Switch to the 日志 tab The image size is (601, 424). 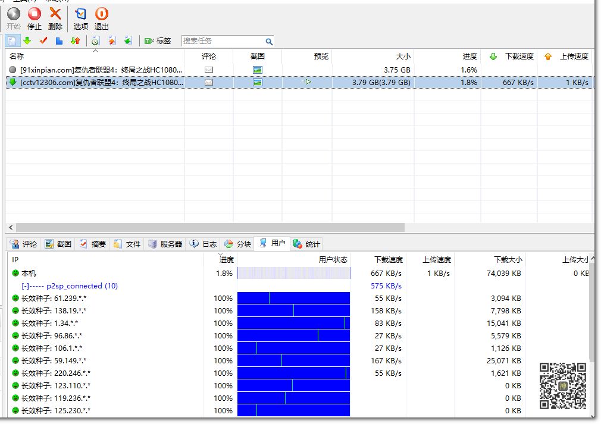pyautogui.click(x=204, y=244)
